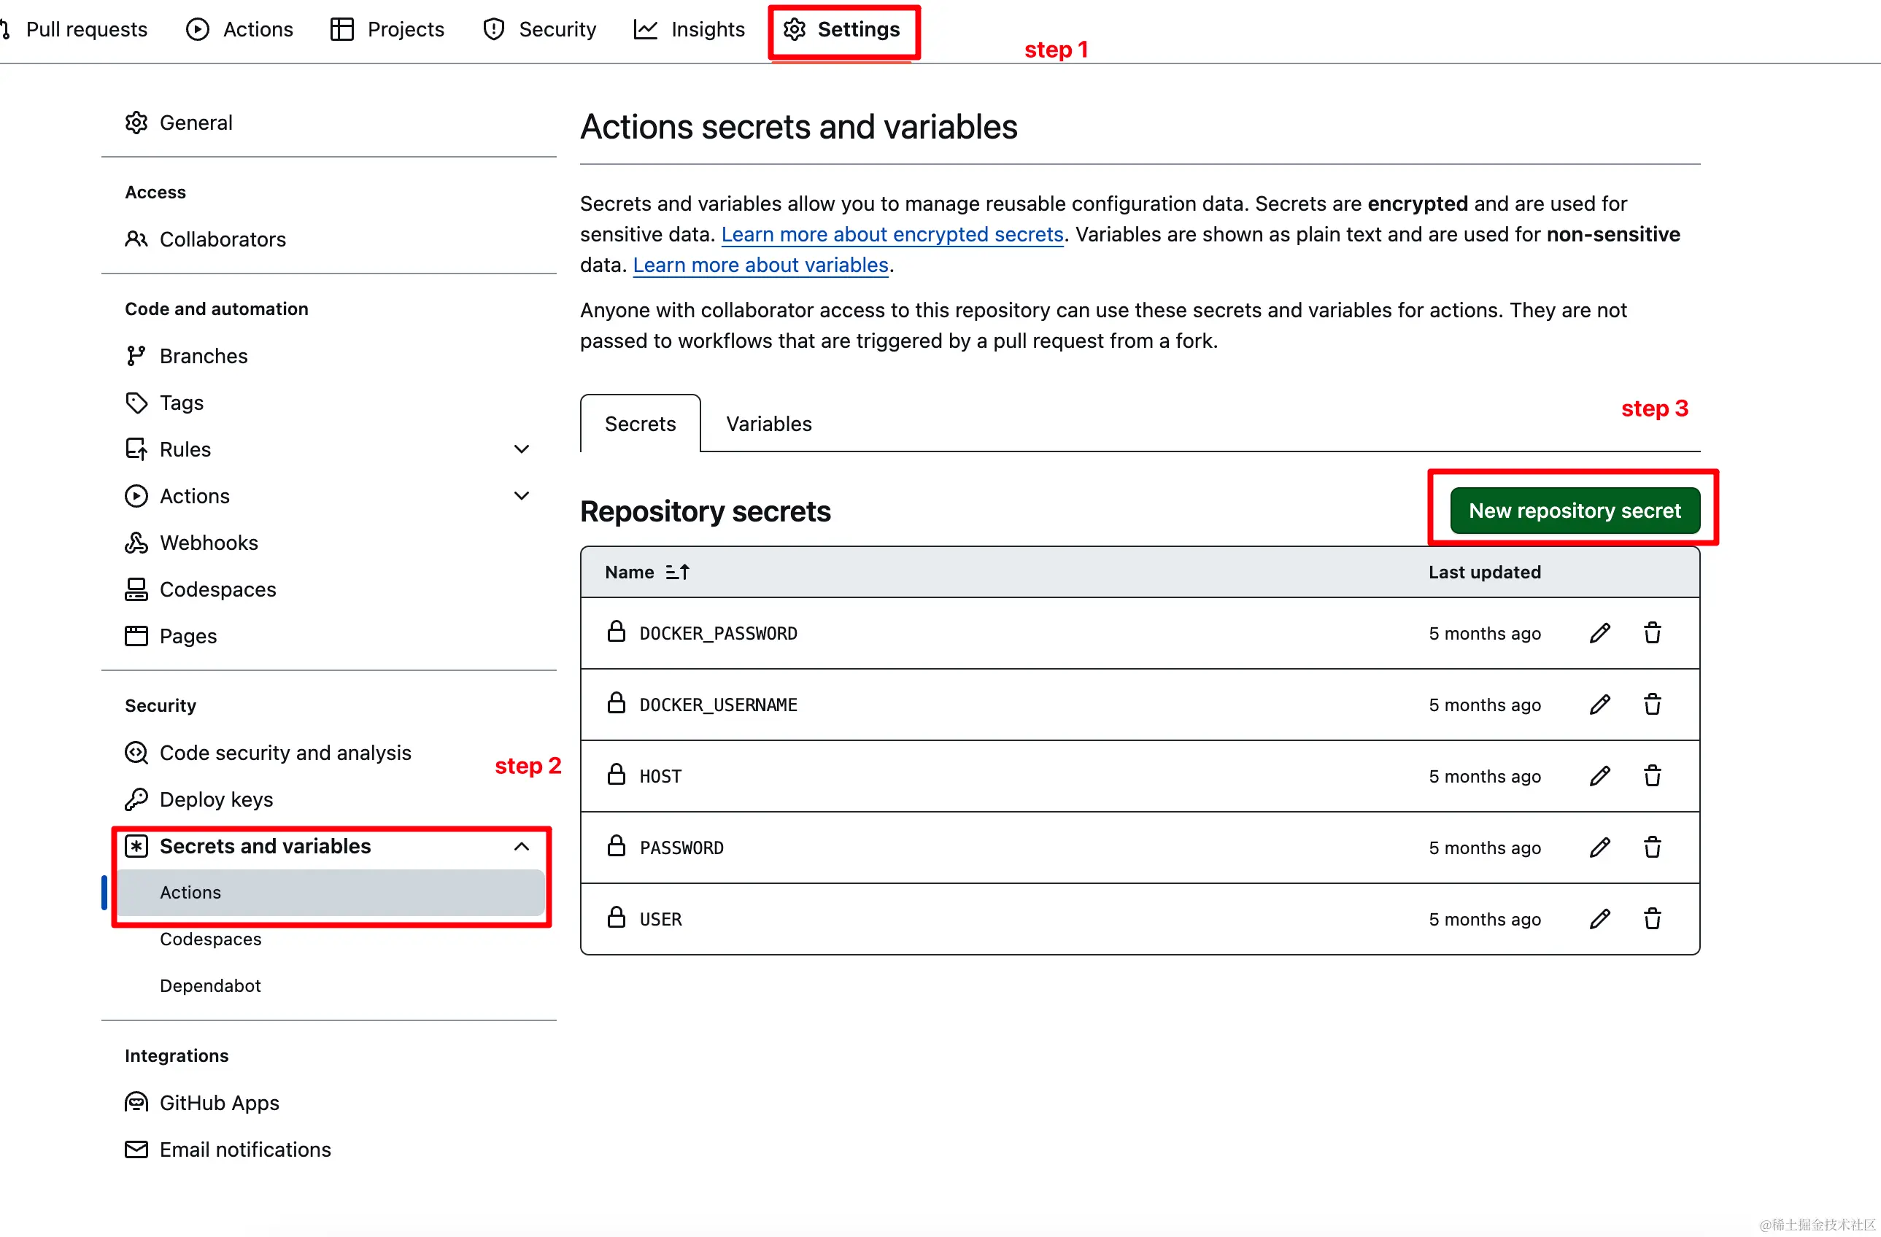This screenshot has width=1881, height=1237.
Task: Open Learn more about variables link
Action: [760, 265]
